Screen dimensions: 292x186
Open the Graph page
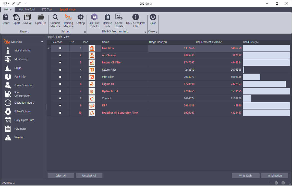pyautogui.click(x=18, y=68)
